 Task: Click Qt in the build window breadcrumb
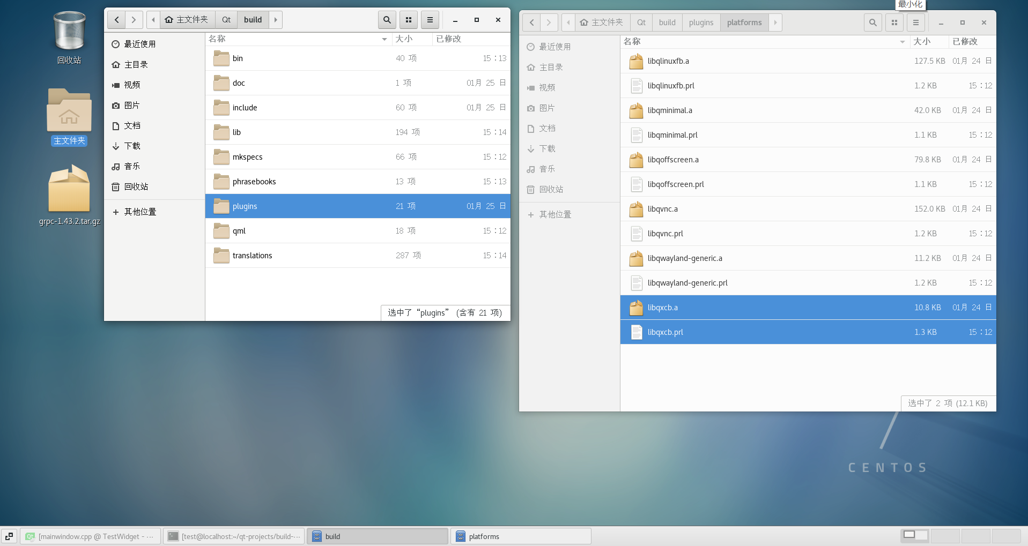pos(226,19)
